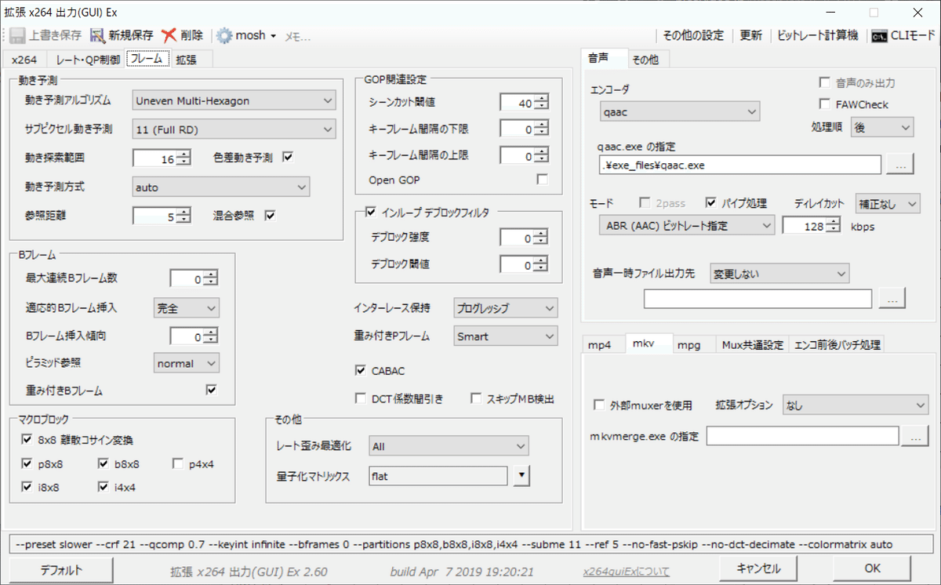Enable DCT係数間引き checkbox

coord(361,398)
